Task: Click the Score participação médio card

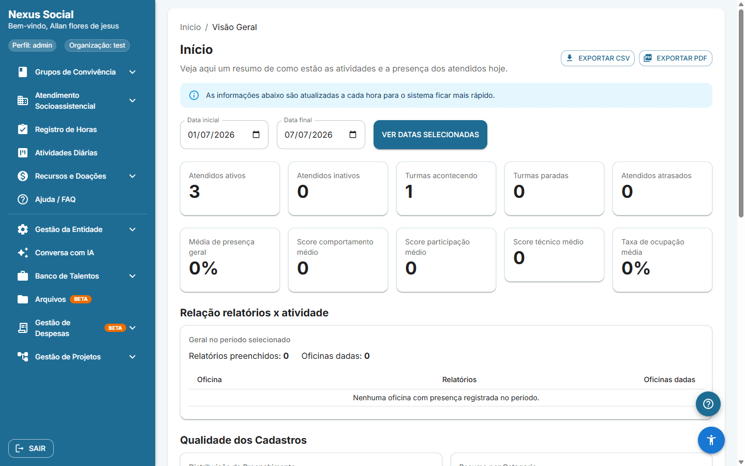Action: point(446,260)
